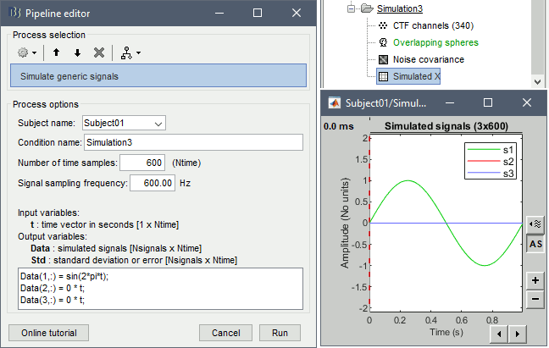Toggle the display mode button above AS
549x348 pixels.
[x=535, y=223]
